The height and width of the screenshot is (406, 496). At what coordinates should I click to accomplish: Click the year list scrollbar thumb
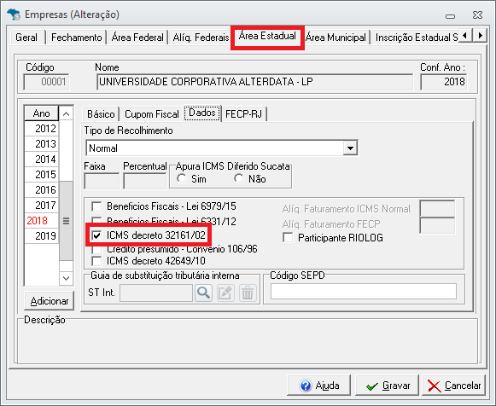(66, 221)
